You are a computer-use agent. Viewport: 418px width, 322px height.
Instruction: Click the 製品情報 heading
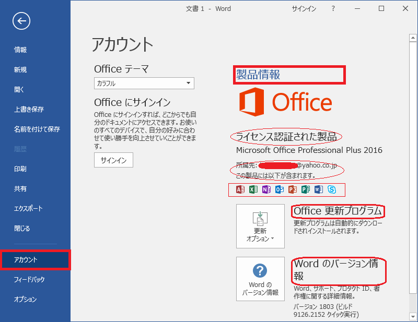coord(258,75)
